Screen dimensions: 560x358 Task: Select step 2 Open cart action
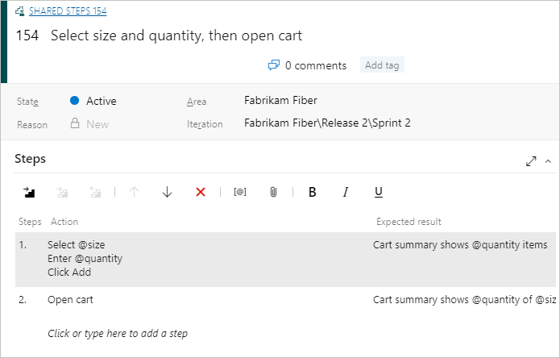(70, 300)
